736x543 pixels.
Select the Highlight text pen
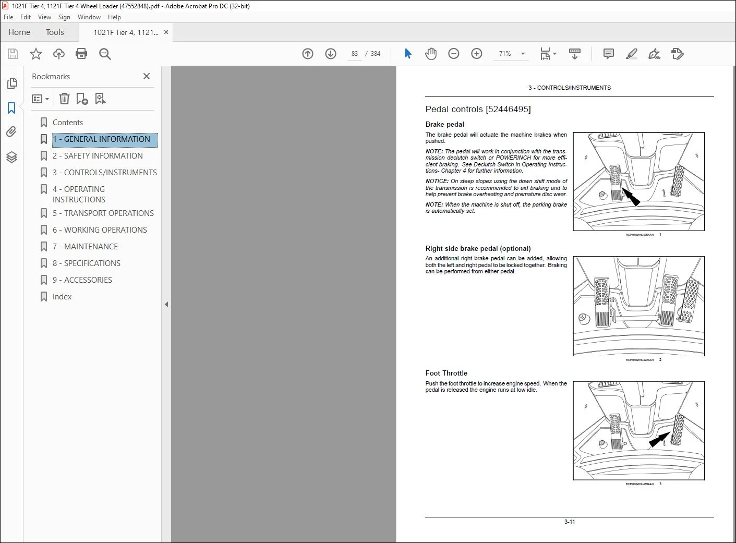point(632,54)
